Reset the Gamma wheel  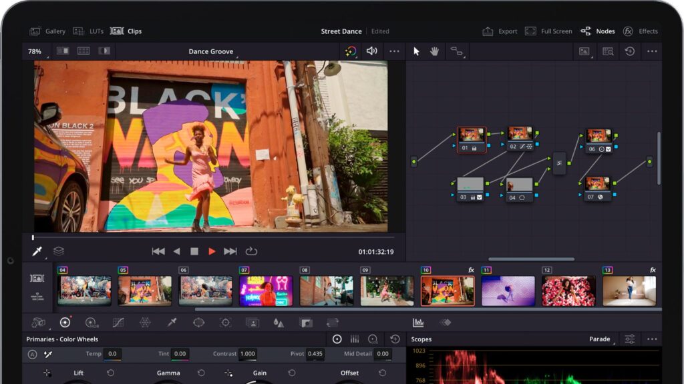tap(201, 373)
